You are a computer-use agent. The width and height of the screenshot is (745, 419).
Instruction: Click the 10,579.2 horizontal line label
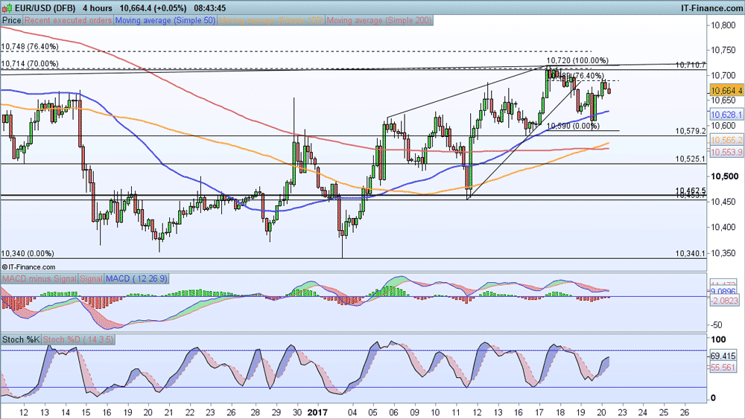(691, 131)
